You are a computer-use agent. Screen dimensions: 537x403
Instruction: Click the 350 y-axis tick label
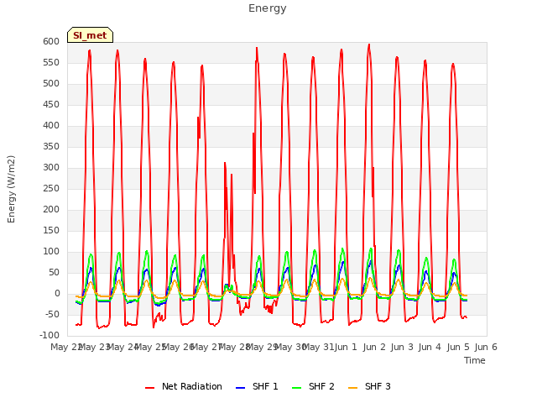pos(51,147)
